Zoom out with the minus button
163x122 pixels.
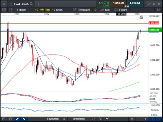coord(139,119)
